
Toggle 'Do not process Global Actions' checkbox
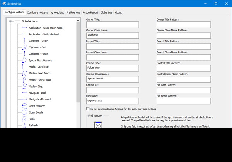click(x=88, y=109)
